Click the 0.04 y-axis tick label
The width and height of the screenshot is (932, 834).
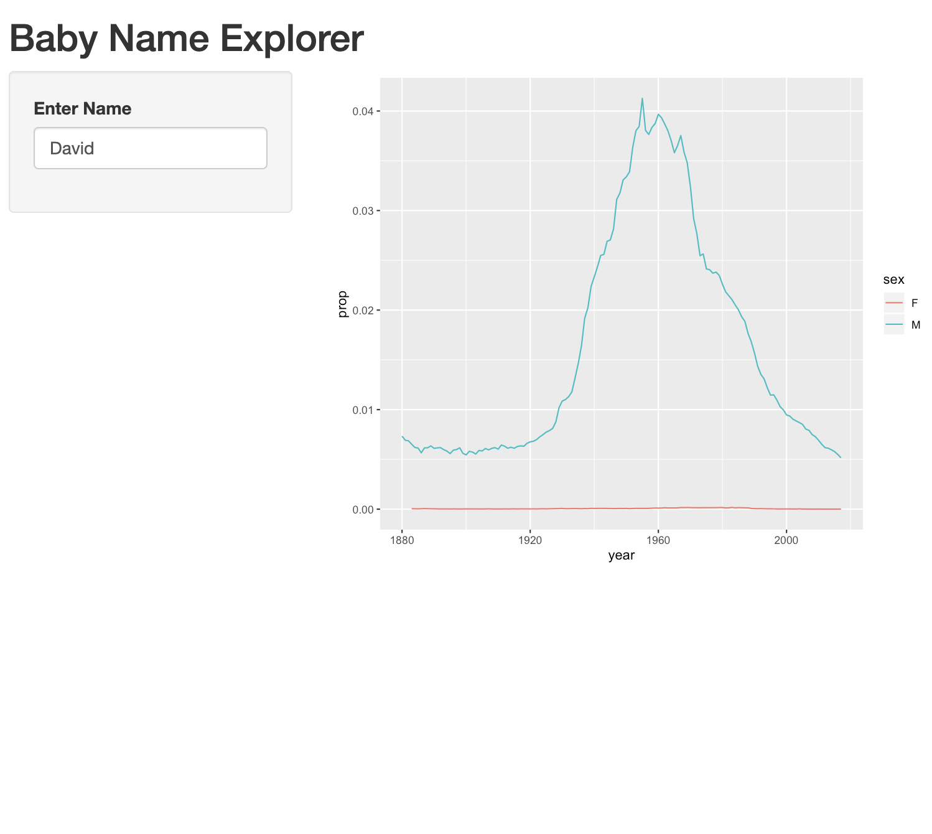[x=363, y=111]
